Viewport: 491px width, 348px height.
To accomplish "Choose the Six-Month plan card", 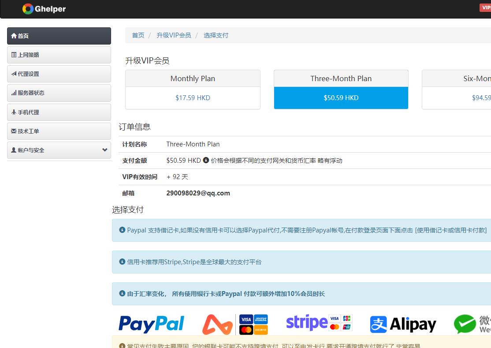I will (457, 90).
